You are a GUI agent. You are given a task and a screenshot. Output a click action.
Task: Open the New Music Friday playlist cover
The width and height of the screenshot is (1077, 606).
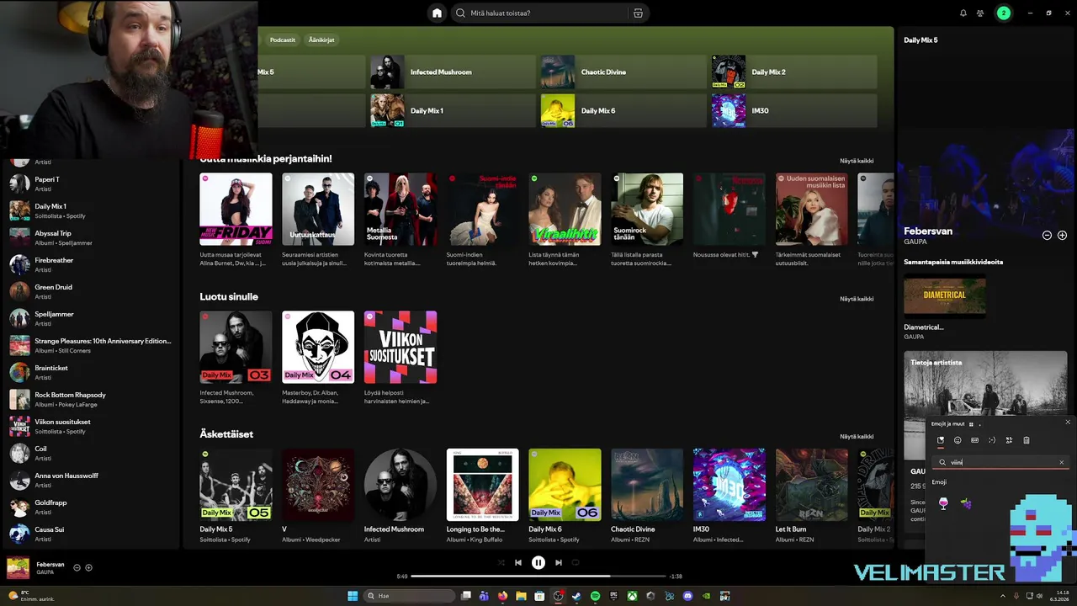[x=236, y=210]
